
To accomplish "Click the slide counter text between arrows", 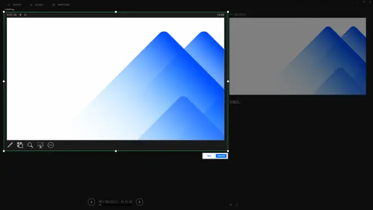I will click(115, 202).
